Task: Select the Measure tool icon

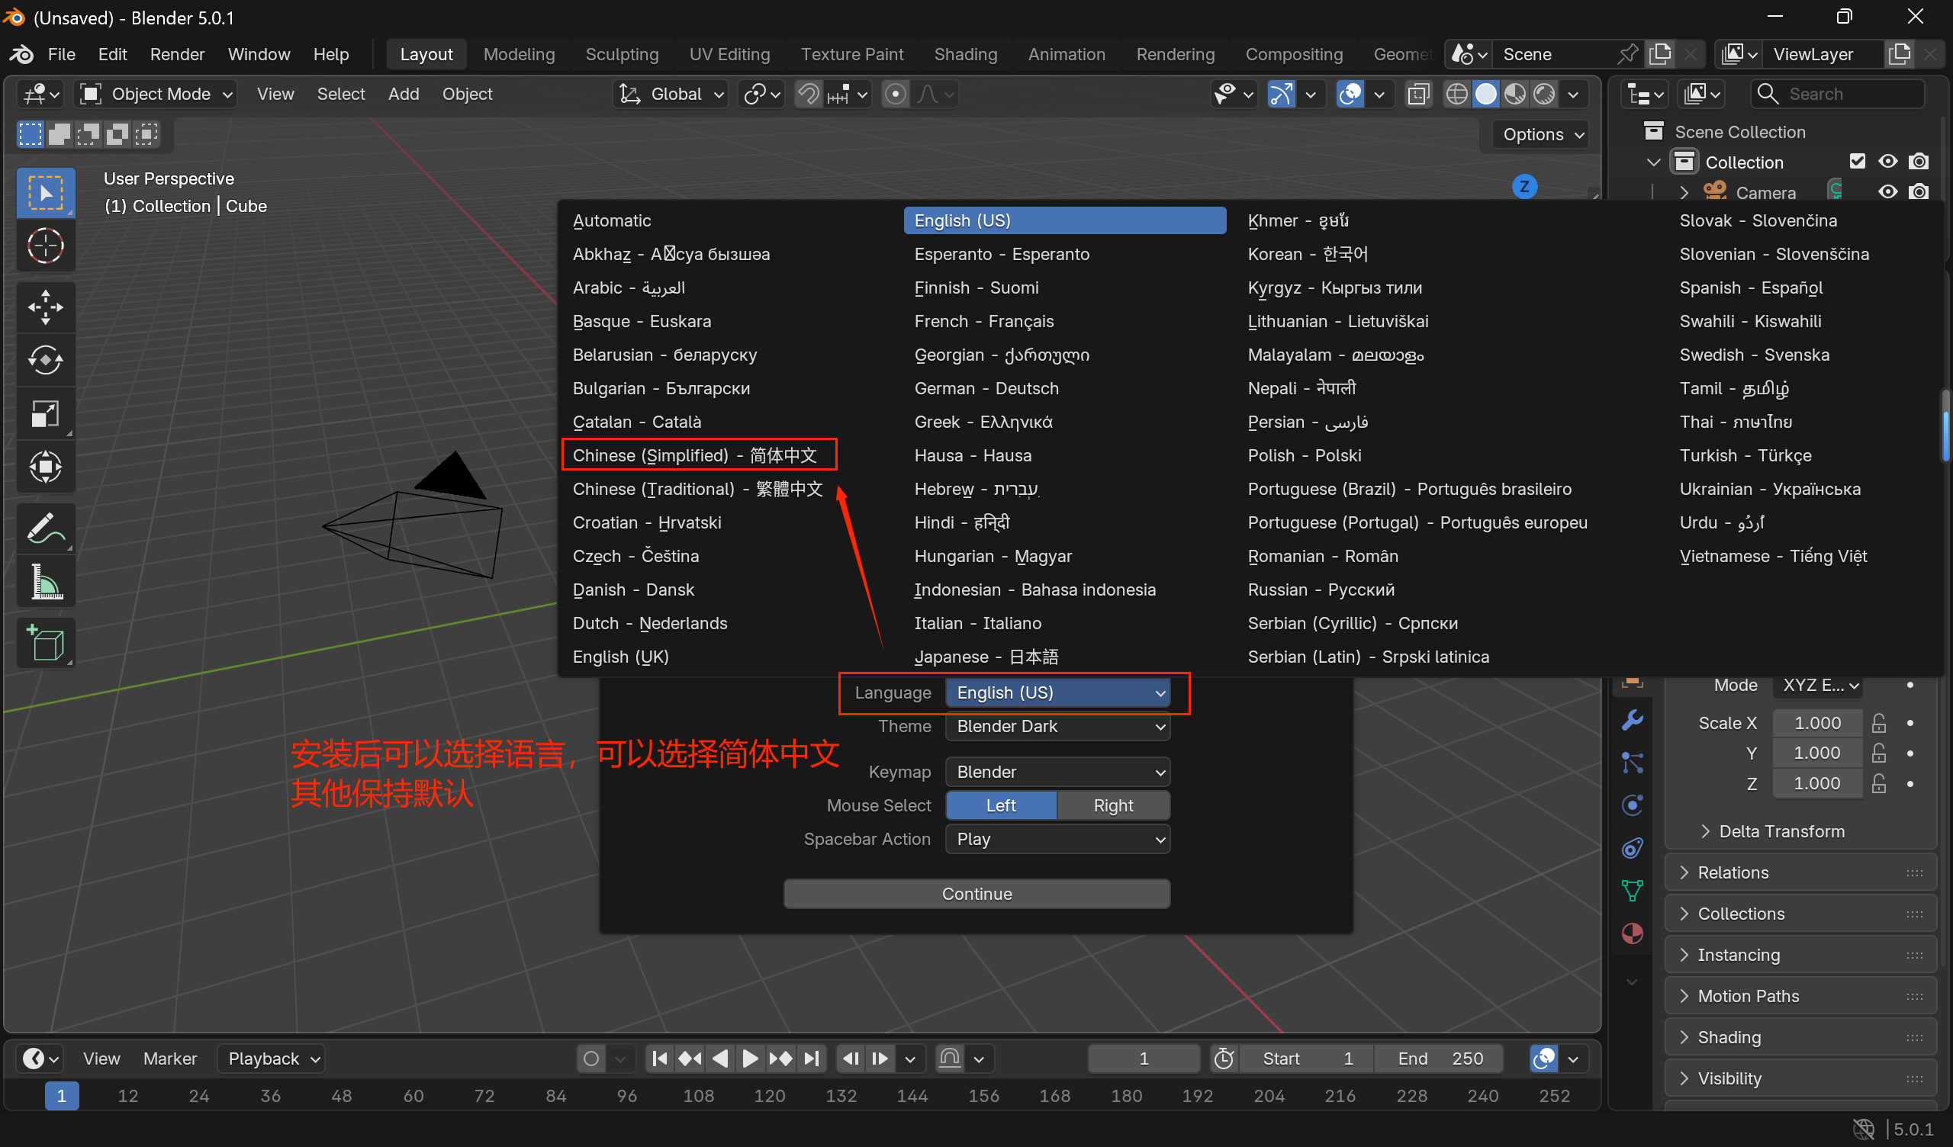Action: pyautogui.click(x=45, y=582)
